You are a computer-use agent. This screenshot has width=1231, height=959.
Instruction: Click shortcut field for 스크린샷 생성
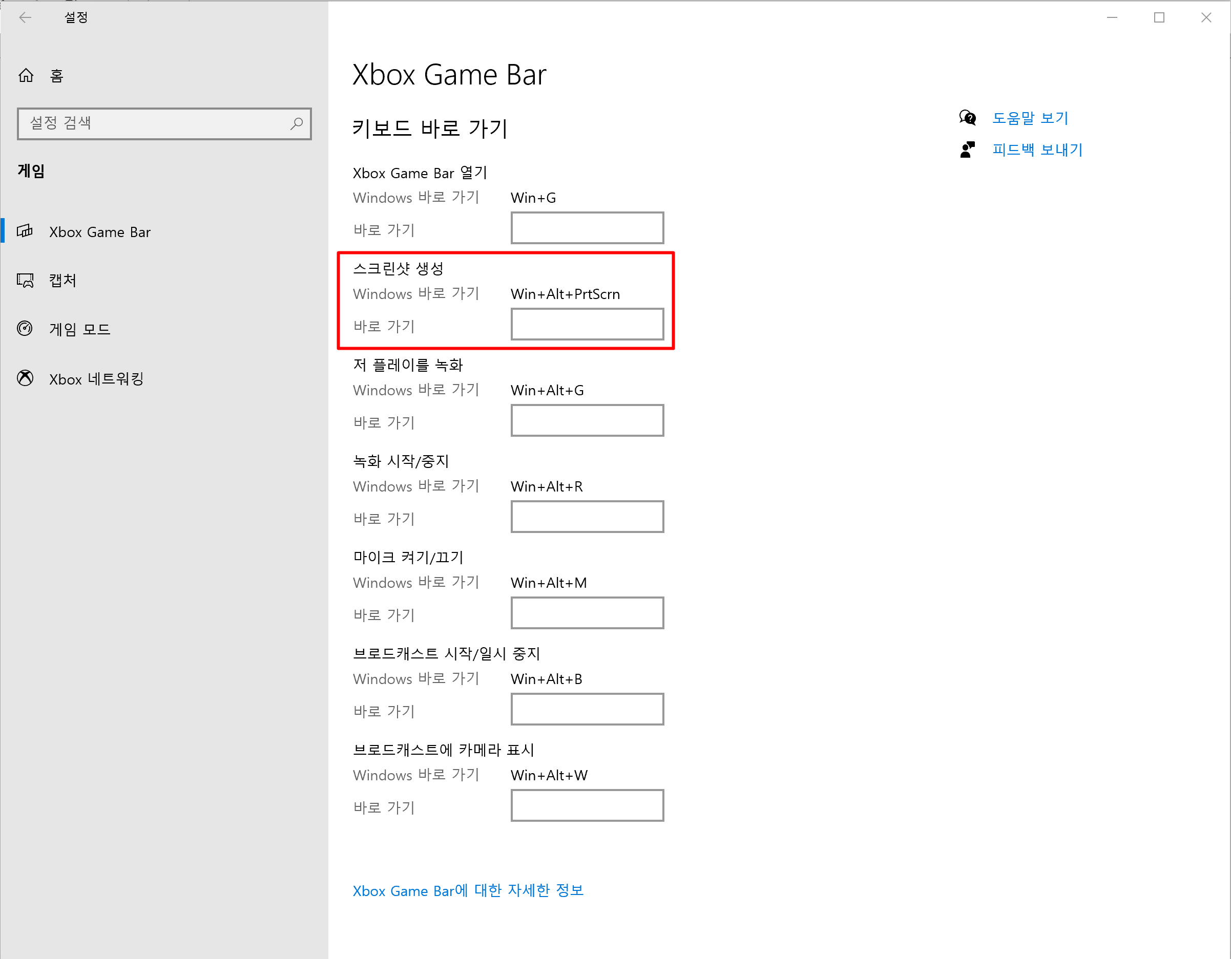tap(587, 325)
